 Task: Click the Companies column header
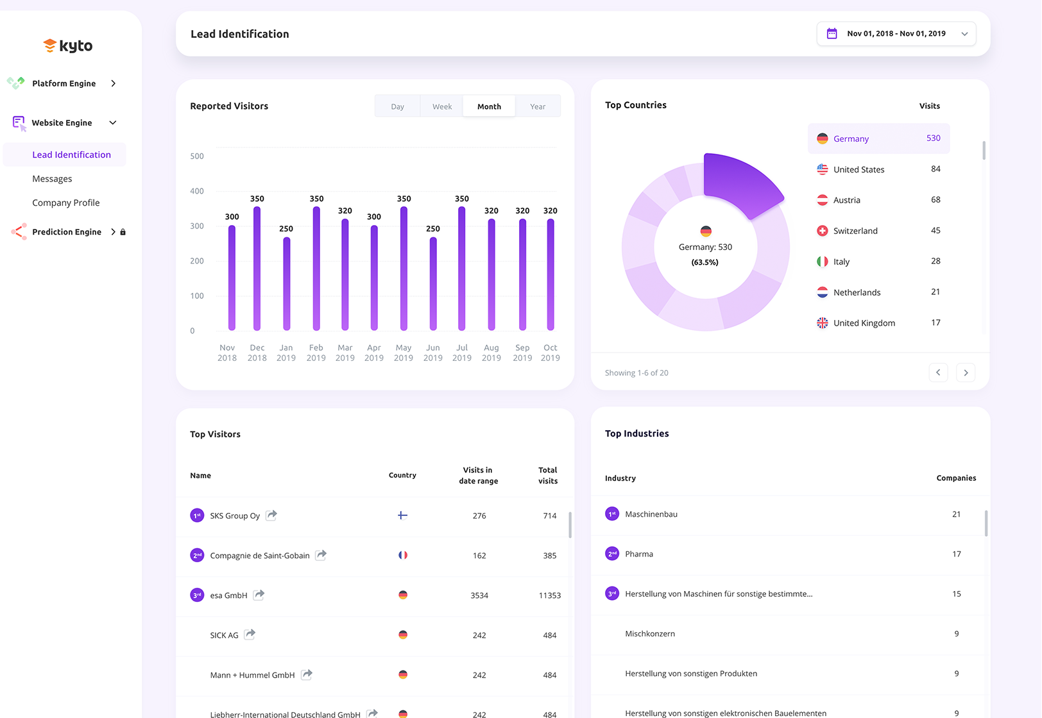tap(956, 478)
